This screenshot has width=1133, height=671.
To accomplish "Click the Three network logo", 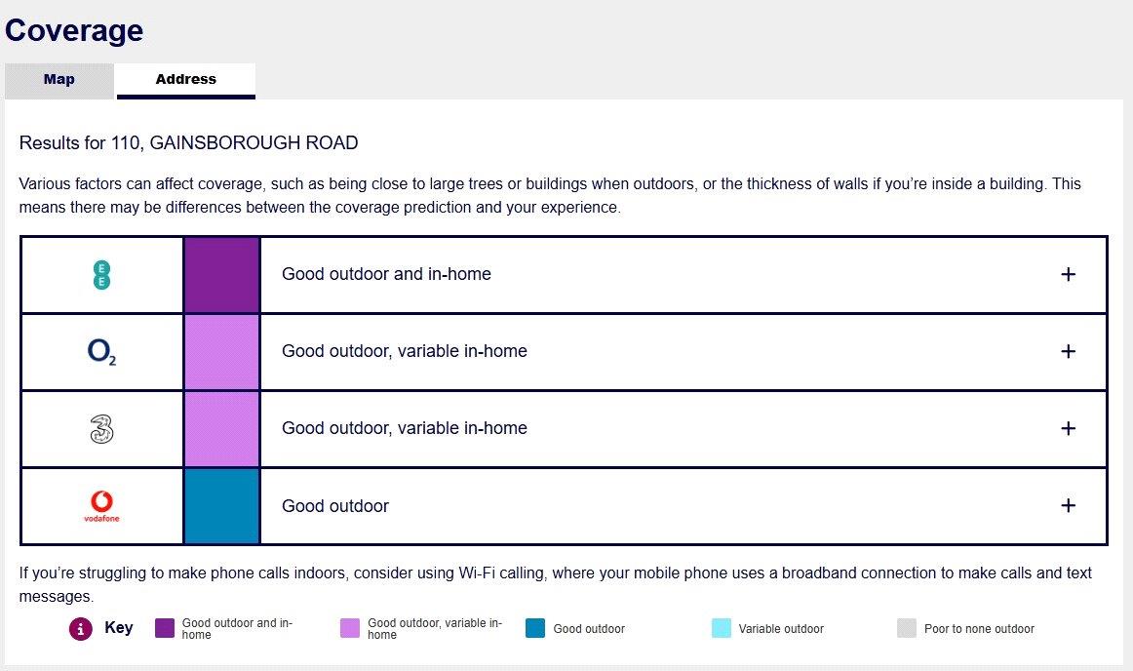I will tap(101, 429).
